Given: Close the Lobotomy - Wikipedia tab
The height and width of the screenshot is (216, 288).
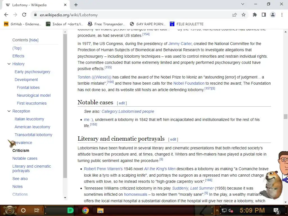Looking at the screenshot, I should pyautogui.click(x=65, y=5).
